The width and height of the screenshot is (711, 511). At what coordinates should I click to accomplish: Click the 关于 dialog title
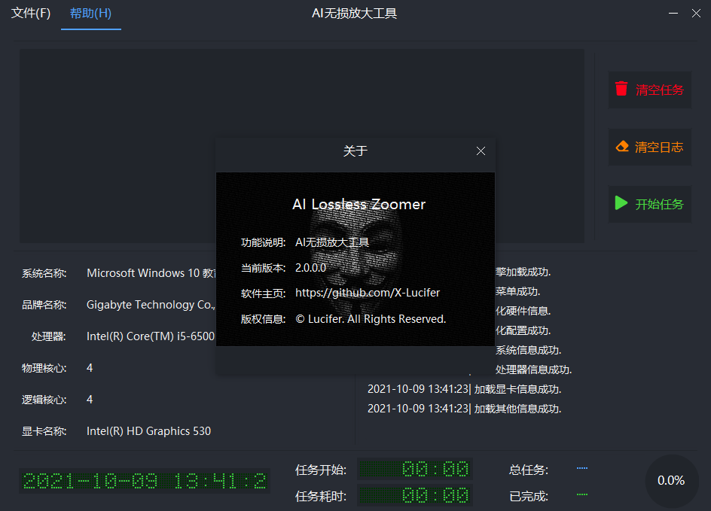[355, 151]
